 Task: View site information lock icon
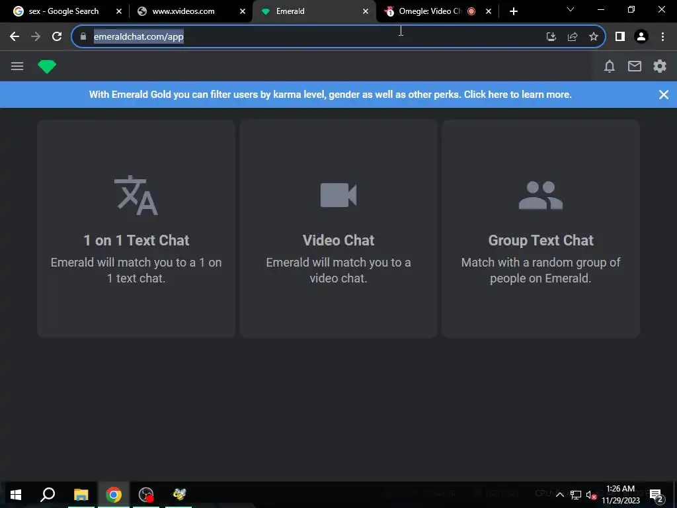83,36
